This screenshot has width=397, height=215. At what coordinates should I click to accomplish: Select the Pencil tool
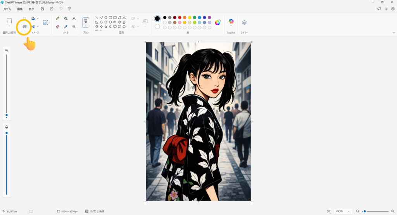coord(57,18)
